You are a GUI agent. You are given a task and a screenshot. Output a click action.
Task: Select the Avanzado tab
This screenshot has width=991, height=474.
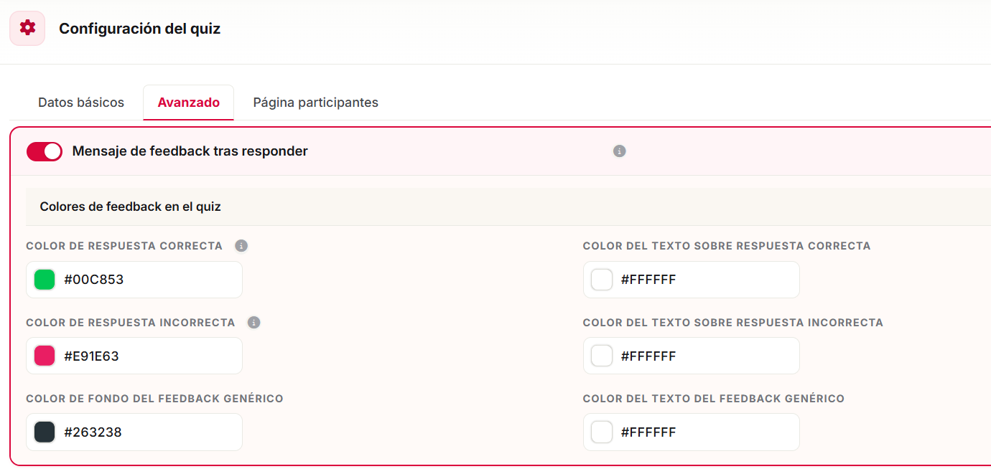[189, 103]
